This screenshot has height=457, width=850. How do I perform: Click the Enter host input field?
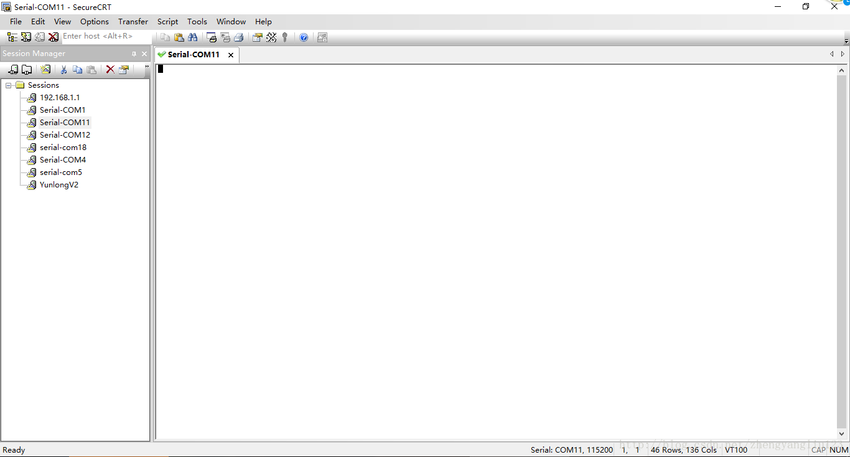click(x=106, y=37)
